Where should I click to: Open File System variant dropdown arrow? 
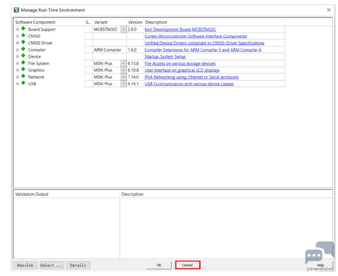click(123, 63)
